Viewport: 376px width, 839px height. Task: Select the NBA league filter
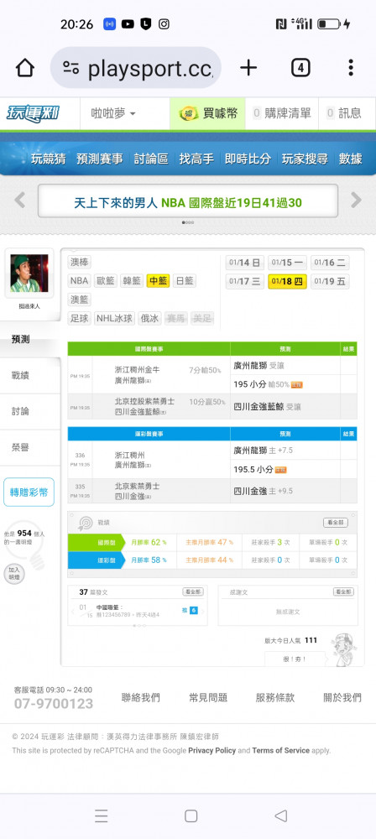pos(79,281)
